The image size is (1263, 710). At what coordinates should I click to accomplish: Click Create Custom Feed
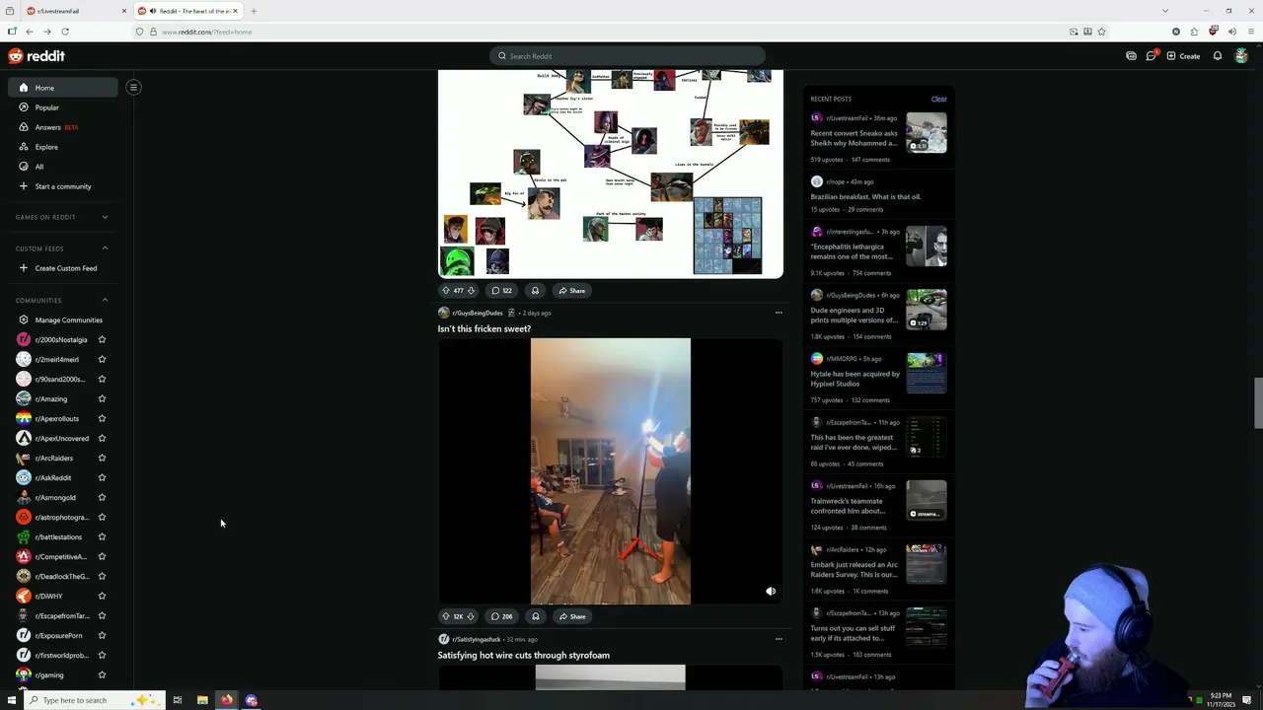point(63,268)
